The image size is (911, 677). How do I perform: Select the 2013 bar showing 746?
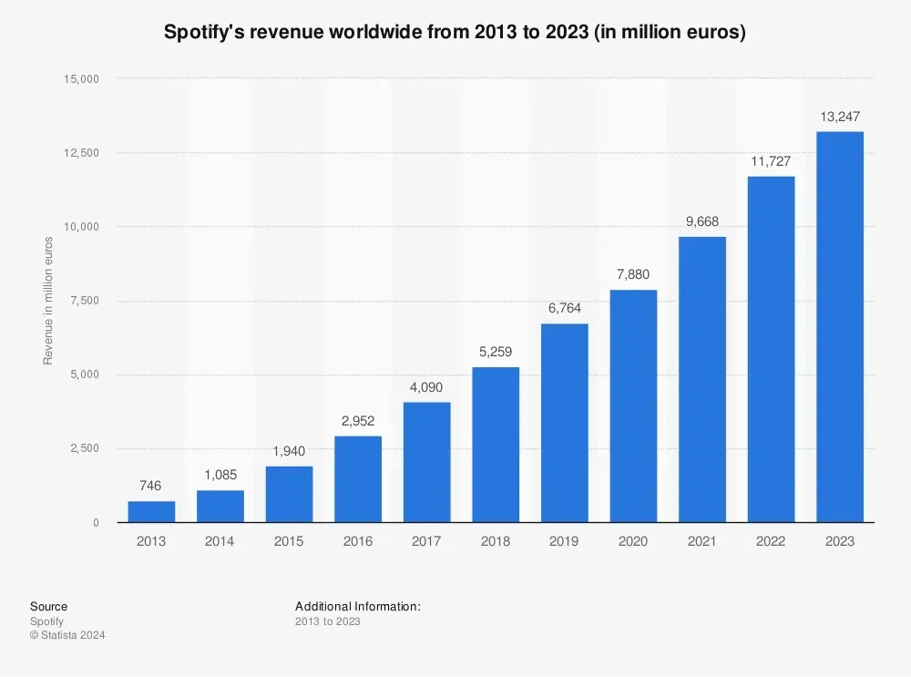[x=150, y=510]
